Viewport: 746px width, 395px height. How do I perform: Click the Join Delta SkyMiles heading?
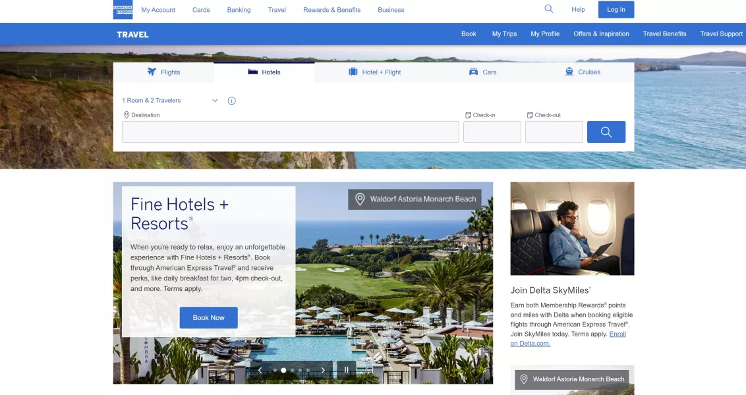(551, 290)
